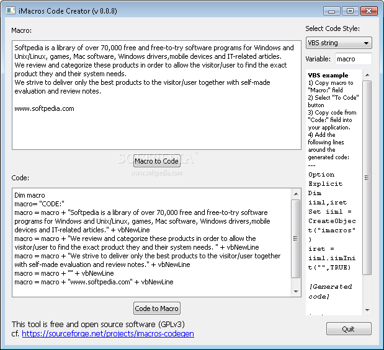Minimize the iMacros Code Creator window
Screen dimensions: 384x350
click(x=332, y=11)
